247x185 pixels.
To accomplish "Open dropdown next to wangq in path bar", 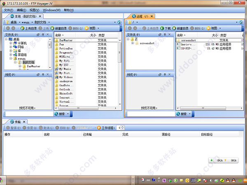I will point(32,22).
